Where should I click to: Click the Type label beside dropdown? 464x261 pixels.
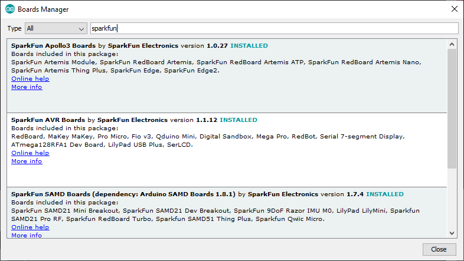click(x=14, y=28)
